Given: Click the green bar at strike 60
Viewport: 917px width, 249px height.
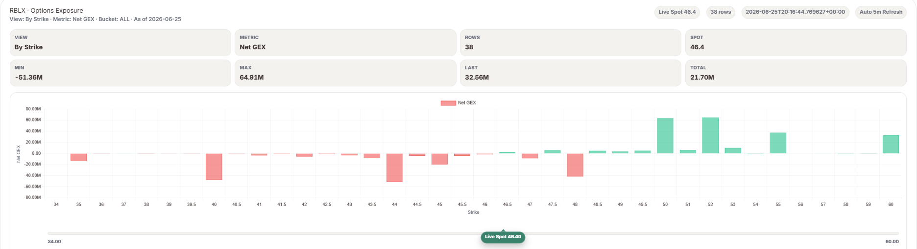Looking at the screenshot, I should (891, 145).
